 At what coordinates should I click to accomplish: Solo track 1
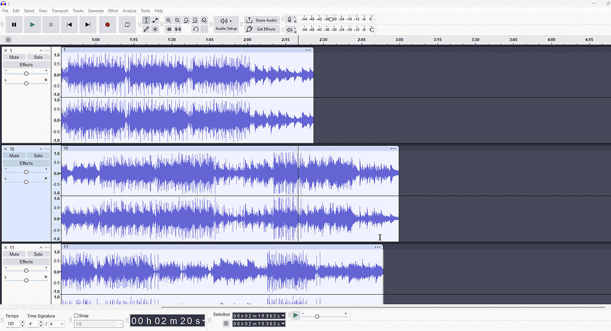pos(38,57)
